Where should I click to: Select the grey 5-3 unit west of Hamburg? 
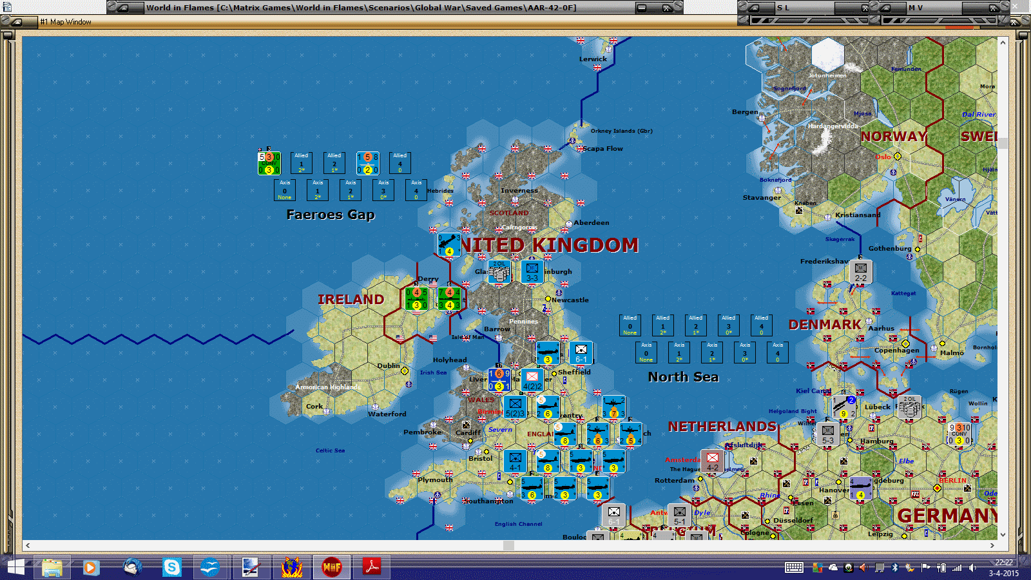[827, 434]
